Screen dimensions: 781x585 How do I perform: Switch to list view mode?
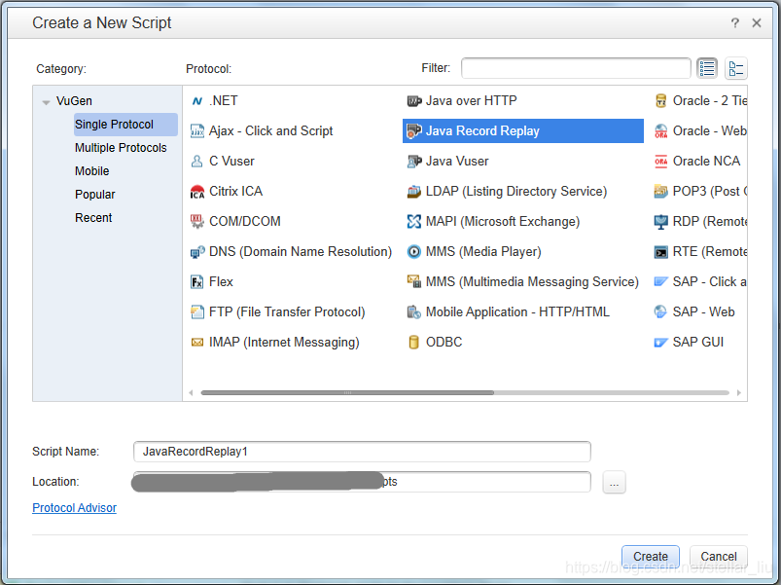[x=707, y=68]
